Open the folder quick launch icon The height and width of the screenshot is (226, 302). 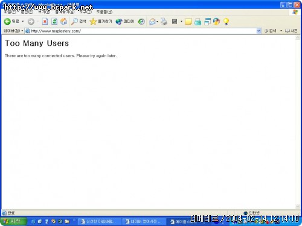pyautogui.click(x=67, y=221)
